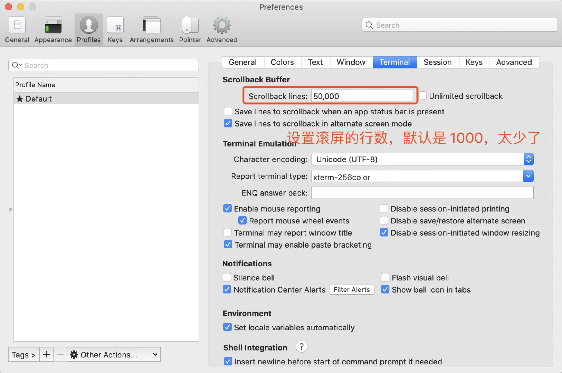Image resolution: width=562 pixels, height=373 pixels.
Task: Uncheck Save lines in alternate screen mode
Action: tap(228, 123)
